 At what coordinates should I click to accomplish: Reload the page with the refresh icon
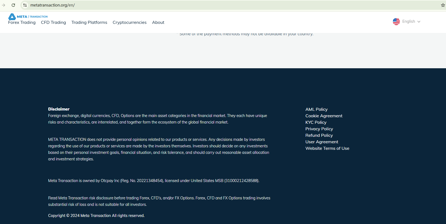pos(13,5)
